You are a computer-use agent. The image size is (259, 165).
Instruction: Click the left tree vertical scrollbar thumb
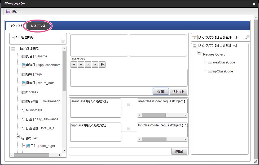coord(64,71)
